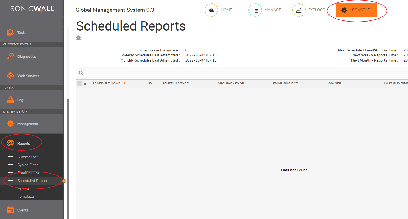Tick the select-all checkbox in table header

pos(79,84)
